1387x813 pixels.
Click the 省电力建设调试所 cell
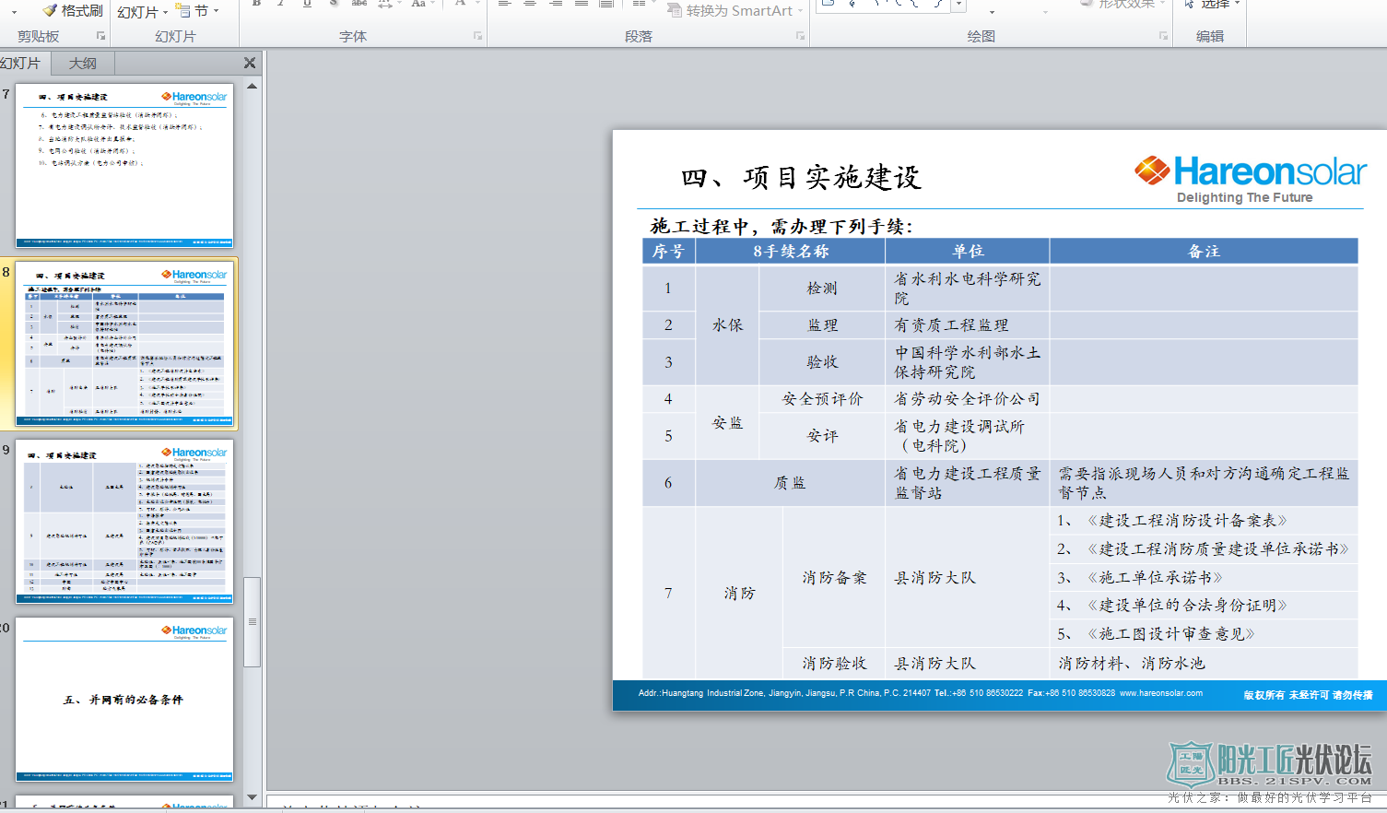pyautogui.click(x=967, y=436)
